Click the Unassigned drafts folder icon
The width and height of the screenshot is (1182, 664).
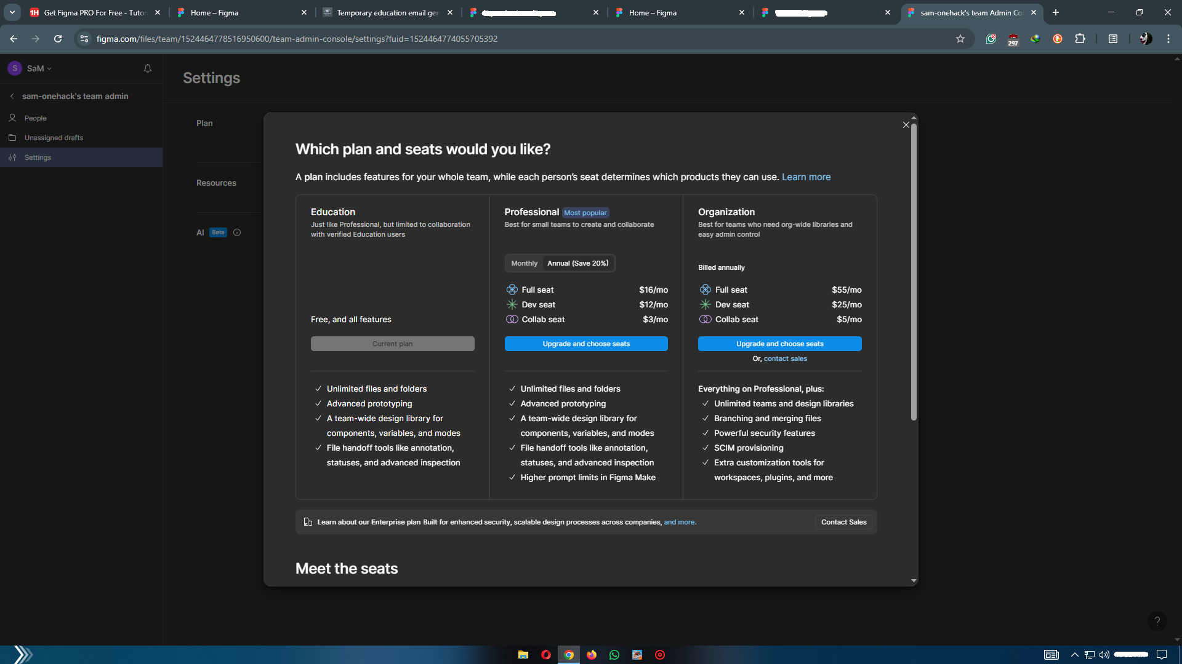[x=12, y=138]
